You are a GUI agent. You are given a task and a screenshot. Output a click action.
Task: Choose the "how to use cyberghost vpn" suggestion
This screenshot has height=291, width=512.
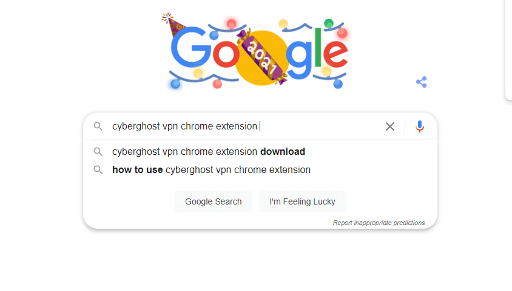pyautogui.click(x=211, y=170)
